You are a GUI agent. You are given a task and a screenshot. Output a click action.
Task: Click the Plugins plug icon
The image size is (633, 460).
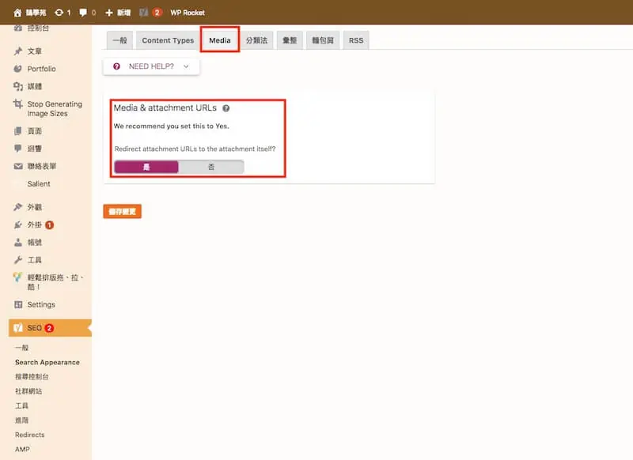18,225
